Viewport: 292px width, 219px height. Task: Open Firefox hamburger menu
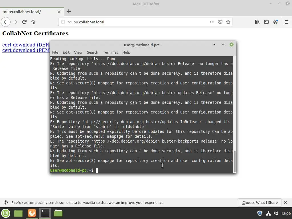point(286,22)
